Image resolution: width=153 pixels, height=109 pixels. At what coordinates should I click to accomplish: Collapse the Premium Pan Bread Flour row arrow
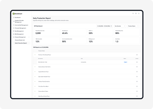coord(35,55)
